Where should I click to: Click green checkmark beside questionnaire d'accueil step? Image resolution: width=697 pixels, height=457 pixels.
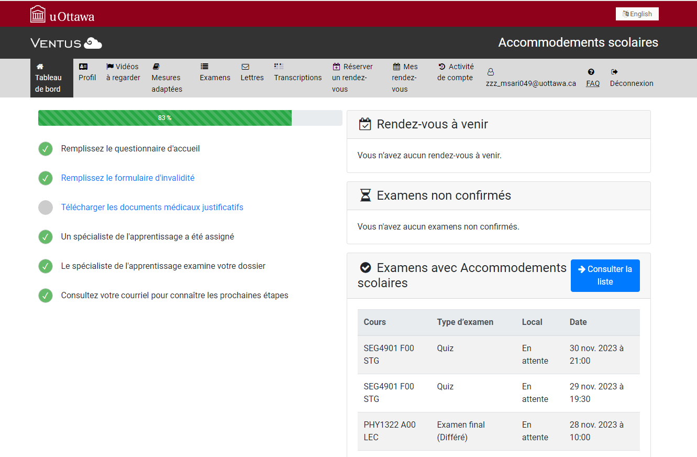tap(46, 149)
